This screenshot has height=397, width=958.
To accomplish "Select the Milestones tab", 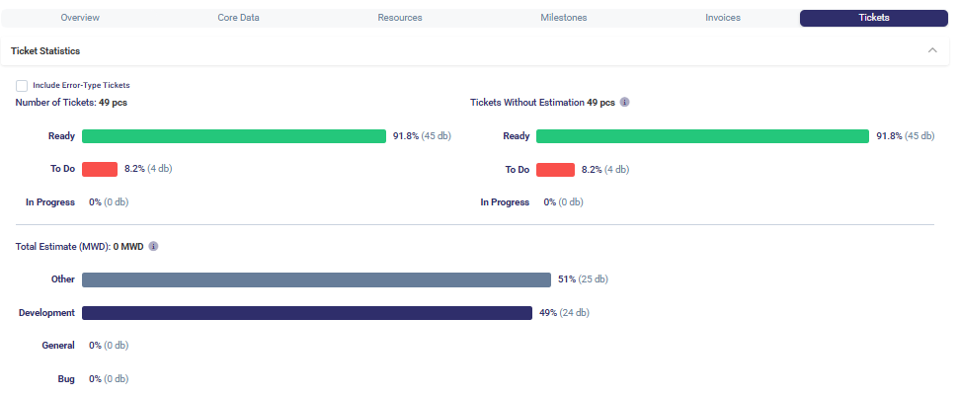I will pyautogui.click(x=564, y=18).
